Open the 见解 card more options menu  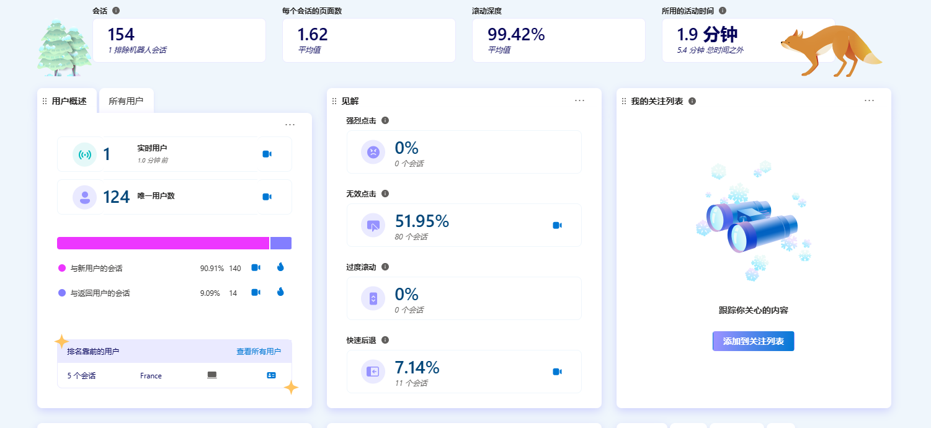click(x=579, y=100)
